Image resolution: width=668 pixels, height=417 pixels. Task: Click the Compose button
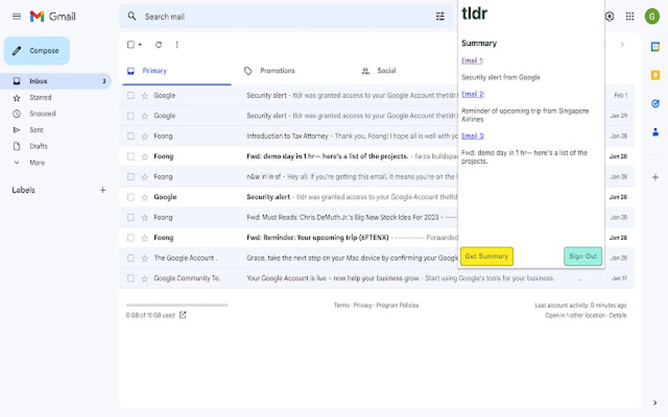(x=36, y=50)
